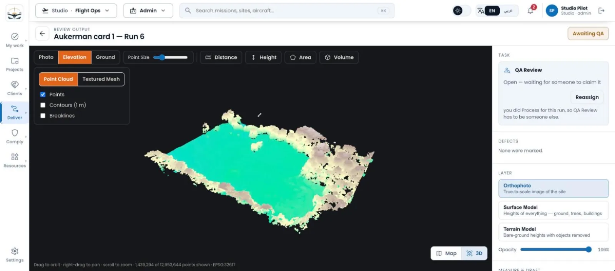615x271 pixels.
Task: Open Resources in sidebar
Action: [15, 160]
